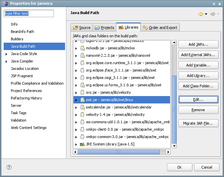Open the BeanInfo Path page

(22, 32)
